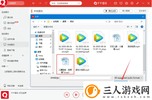Click the 导入歌曲 button
Viewport: 152px width, 100px height.
pos(126,11)
